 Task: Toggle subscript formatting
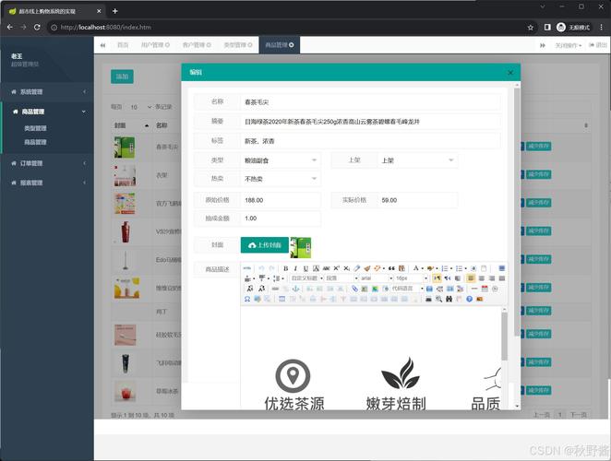[346, 268]
